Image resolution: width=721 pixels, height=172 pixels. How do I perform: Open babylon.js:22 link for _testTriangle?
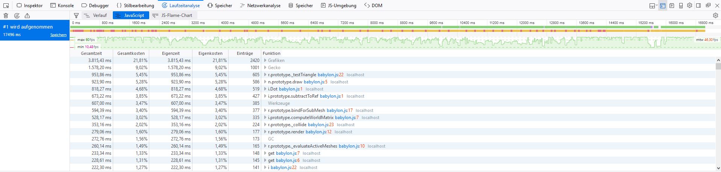pos(330,75)
